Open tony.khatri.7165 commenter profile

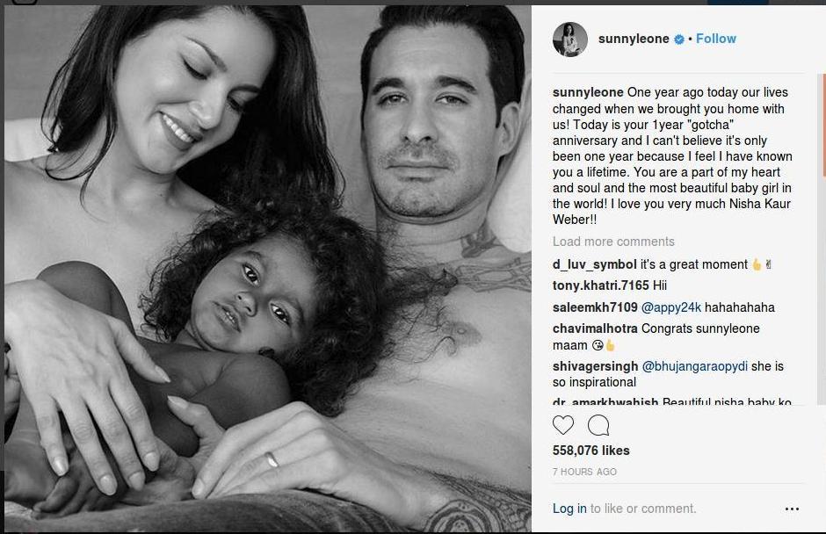[600, 285]
